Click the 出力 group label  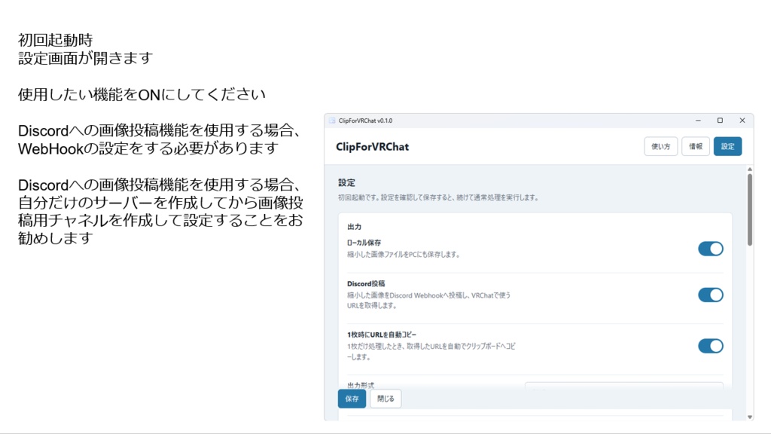coord(354,227)
